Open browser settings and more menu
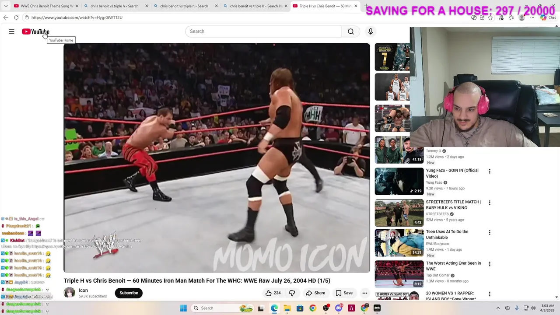 pyautogui.click(x=532, y=17)
